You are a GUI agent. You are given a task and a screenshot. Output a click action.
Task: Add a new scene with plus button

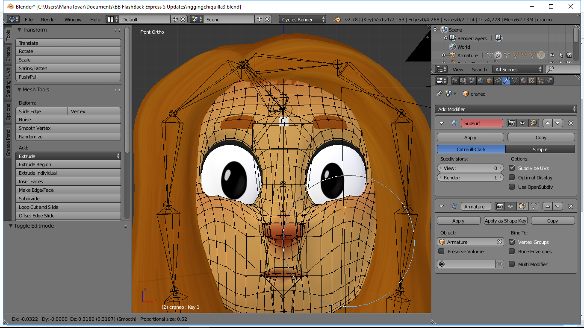coord(259,19)
